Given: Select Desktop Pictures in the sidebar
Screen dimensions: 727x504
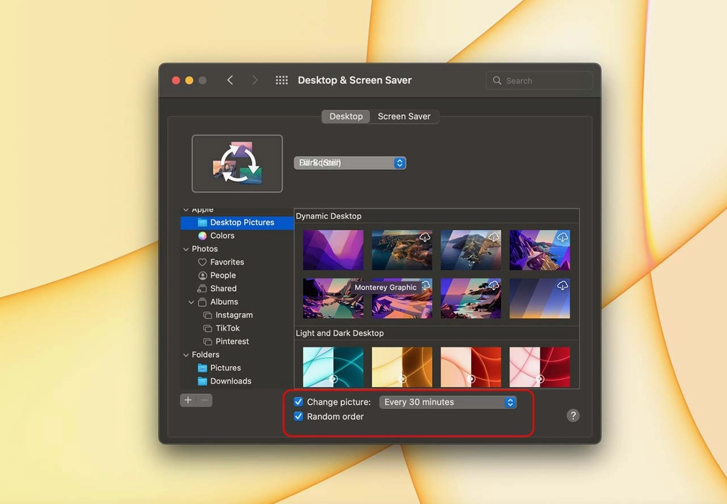Looking at the screenshot, I should point(242,222).
